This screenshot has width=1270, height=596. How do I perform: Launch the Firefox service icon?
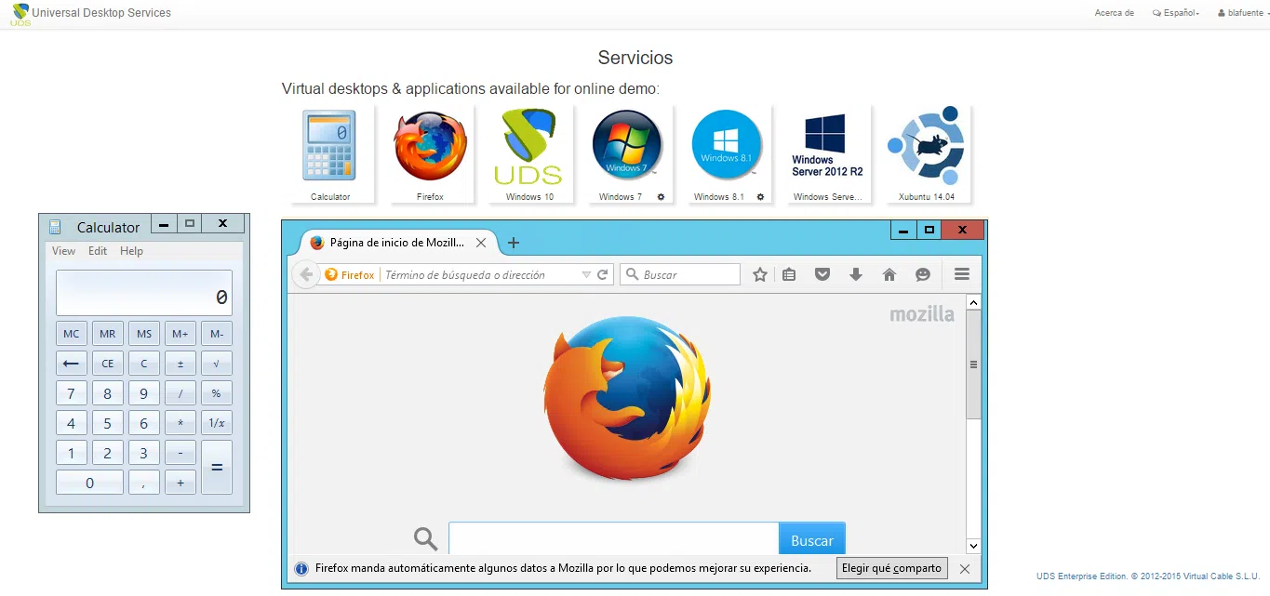coord(431,146)
